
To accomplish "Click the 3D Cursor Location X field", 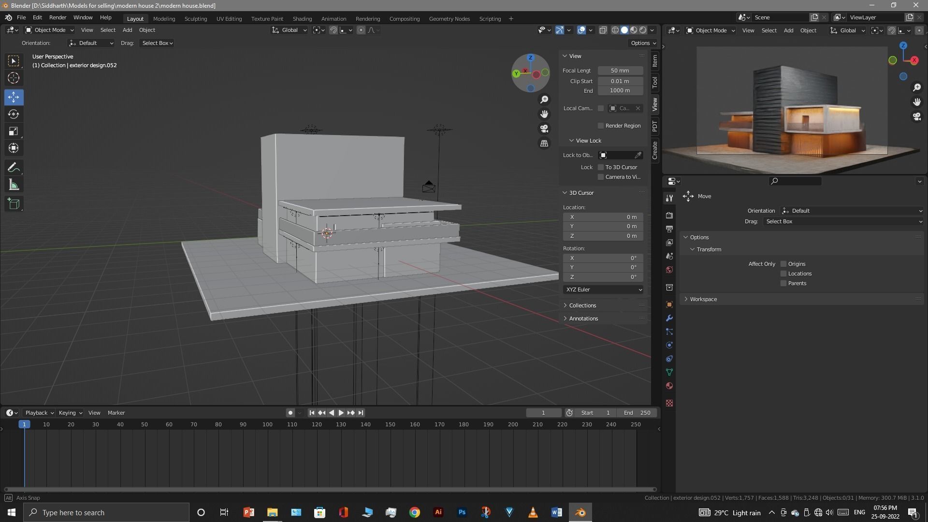I will pos(603,217).
